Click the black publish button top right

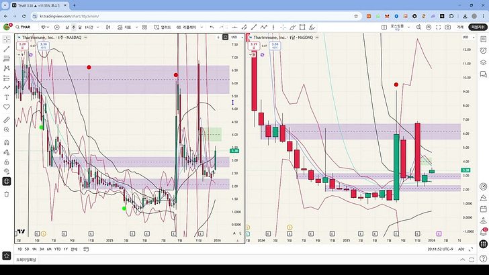(478, 27)
